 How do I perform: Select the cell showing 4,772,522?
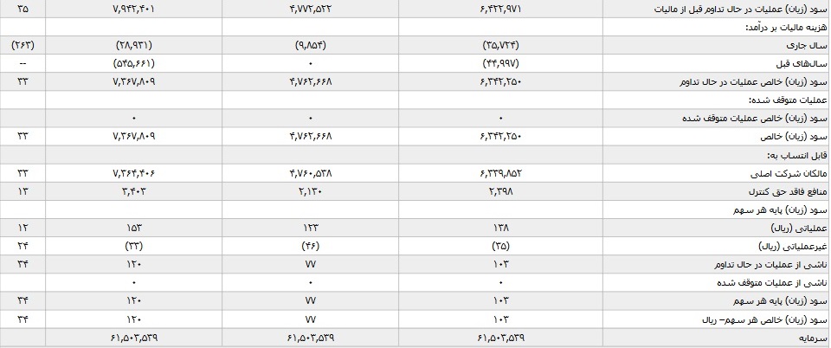coord(311,9)
